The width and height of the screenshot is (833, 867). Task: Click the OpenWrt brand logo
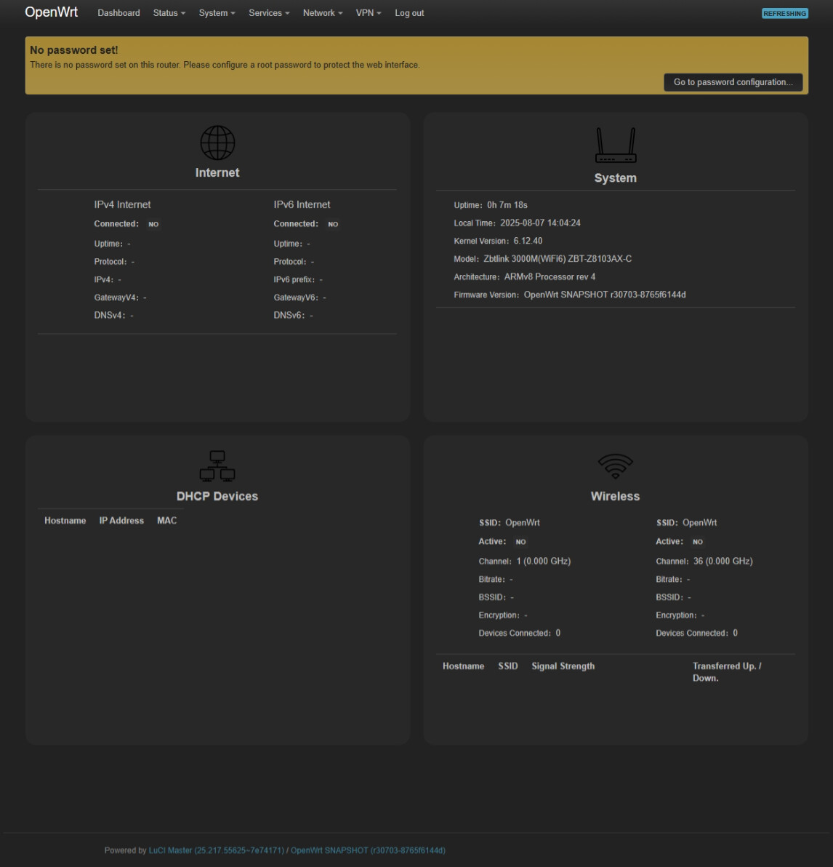point(51,12)
